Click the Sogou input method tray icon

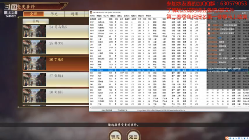click(x=227, y=138)
